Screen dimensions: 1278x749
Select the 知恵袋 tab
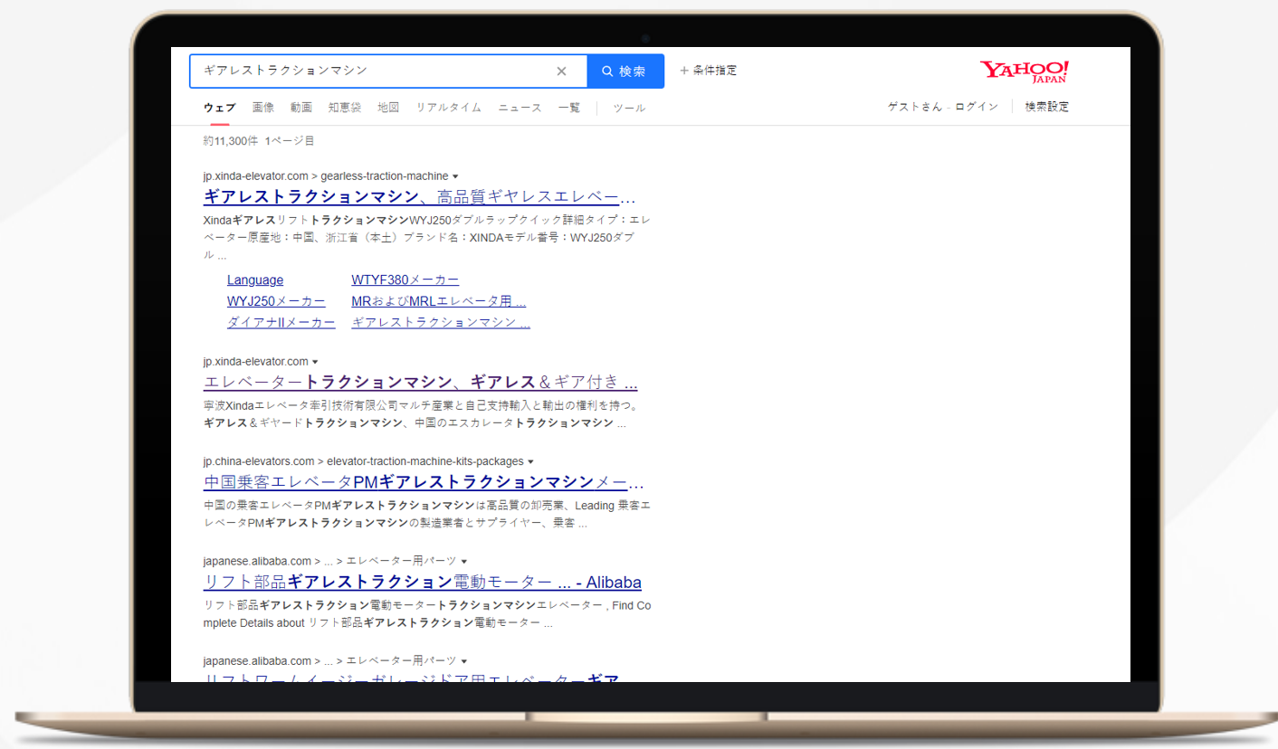pyautogui.click(x=344, y=107)
